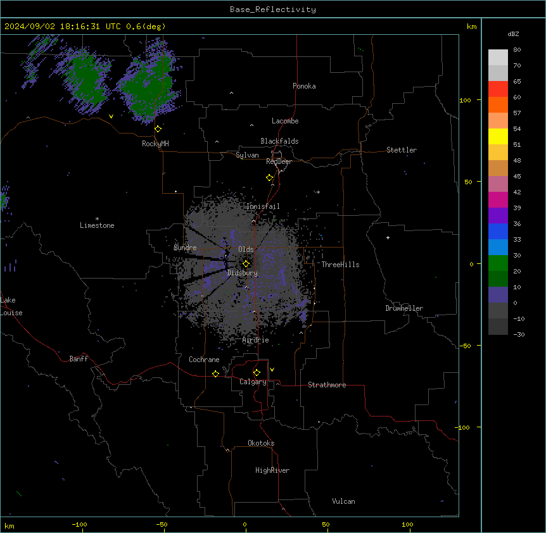
Task: Click the slate purple 0-10 dBZ legend band
Action: coord(498,295)
